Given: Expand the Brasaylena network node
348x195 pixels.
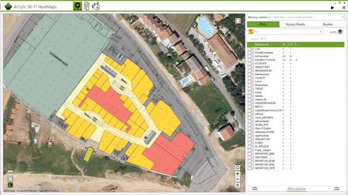Looking at the screenshot, I should pyautogui.click(x=253, y=85).
